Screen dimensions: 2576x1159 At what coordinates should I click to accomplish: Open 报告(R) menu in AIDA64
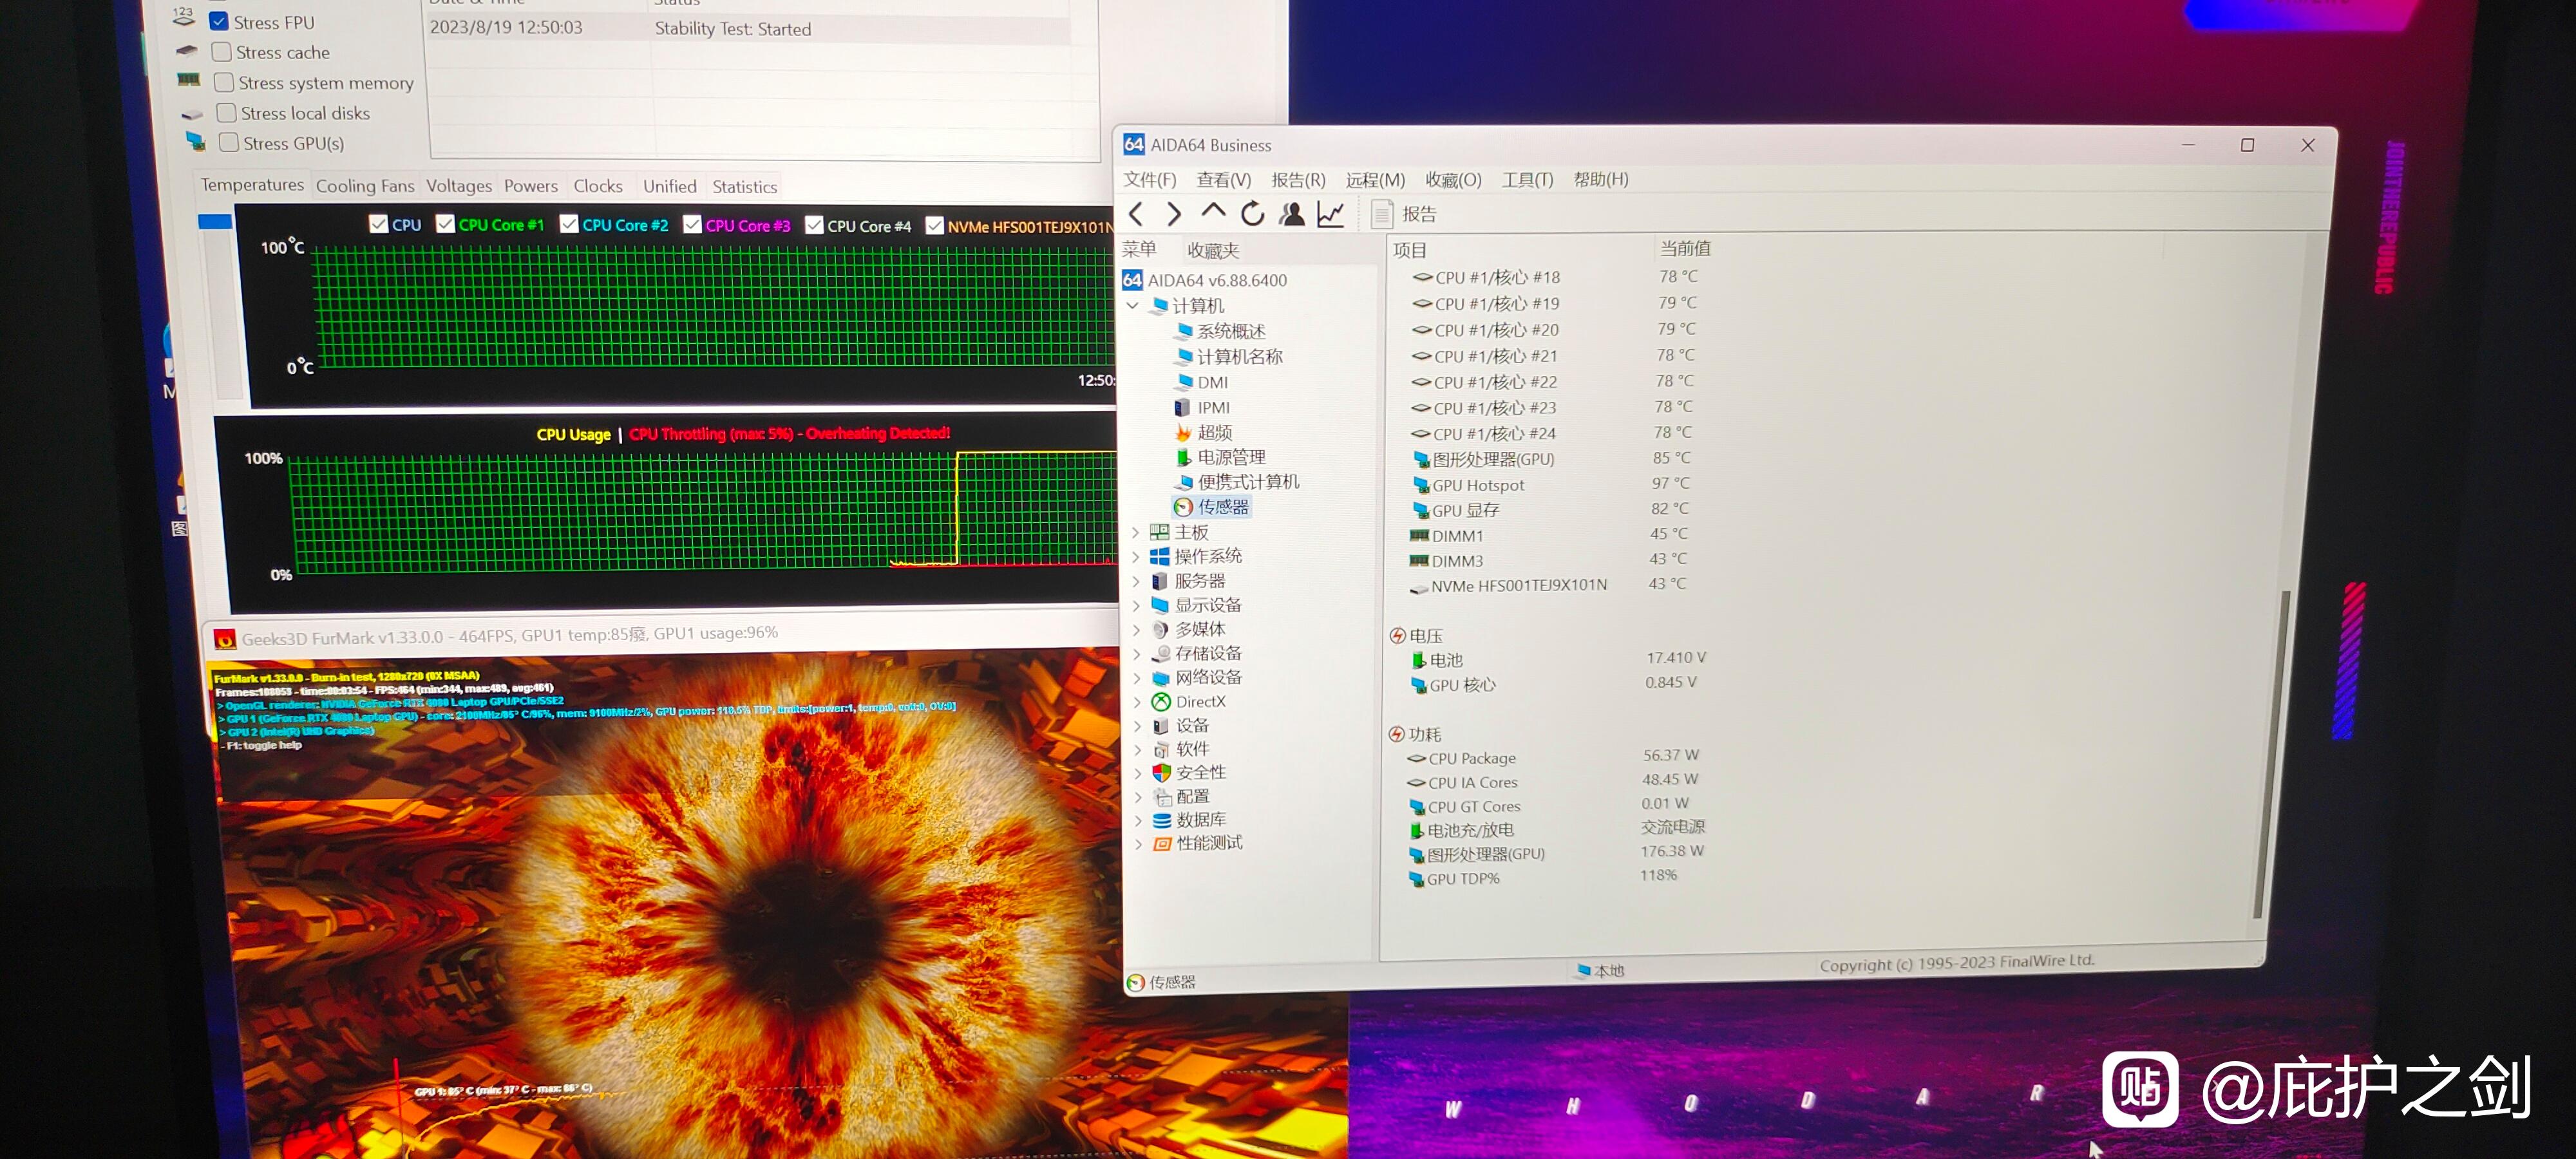[x=1298, y=180]
